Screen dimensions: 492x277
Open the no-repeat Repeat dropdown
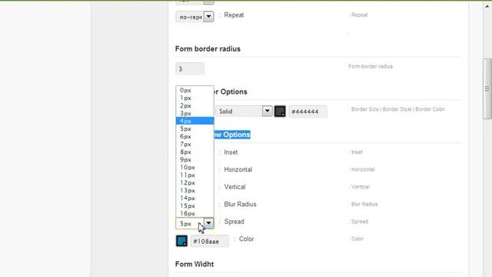coord(194,17)
